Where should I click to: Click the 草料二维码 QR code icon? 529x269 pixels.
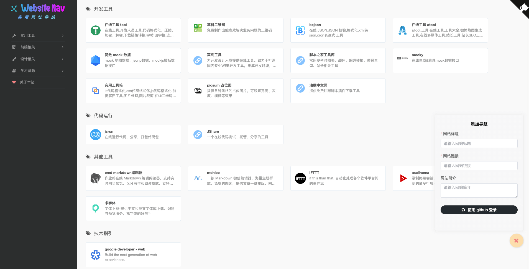(x=198, y=28)
